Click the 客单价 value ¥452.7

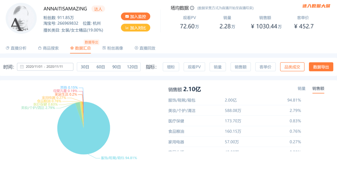click(x=304, y=26)
